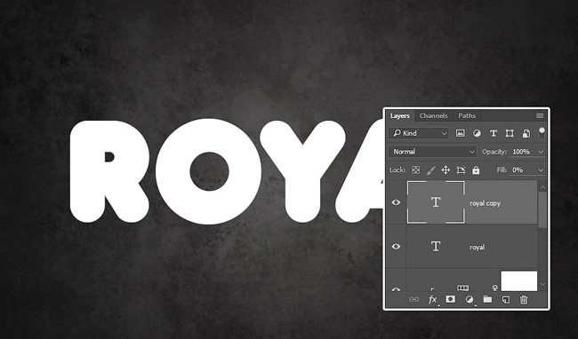The width and height of the screenshot is (578, 339).
Task: Click the Opacity 100% value field
Action: click(521, 152)
